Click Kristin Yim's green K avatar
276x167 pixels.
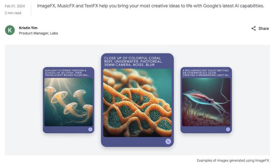pos(10,30)
